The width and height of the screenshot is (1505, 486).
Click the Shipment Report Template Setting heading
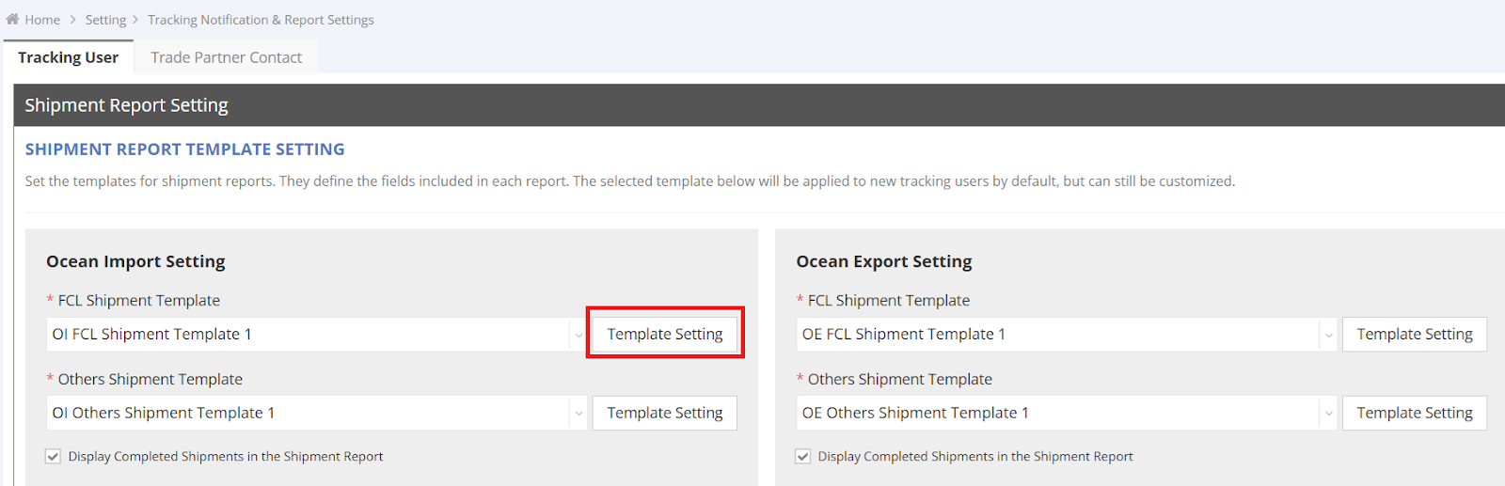[184, 149]
